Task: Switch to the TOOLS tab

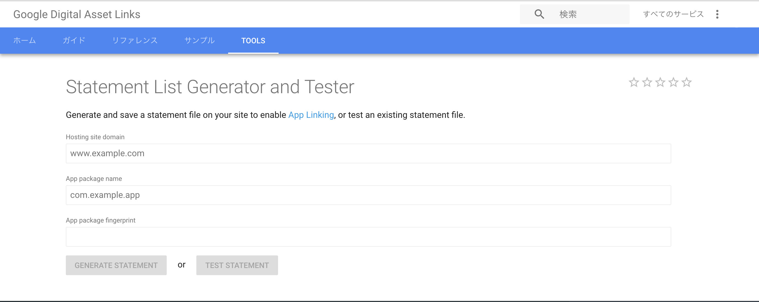Action: [x=253, y=41]
